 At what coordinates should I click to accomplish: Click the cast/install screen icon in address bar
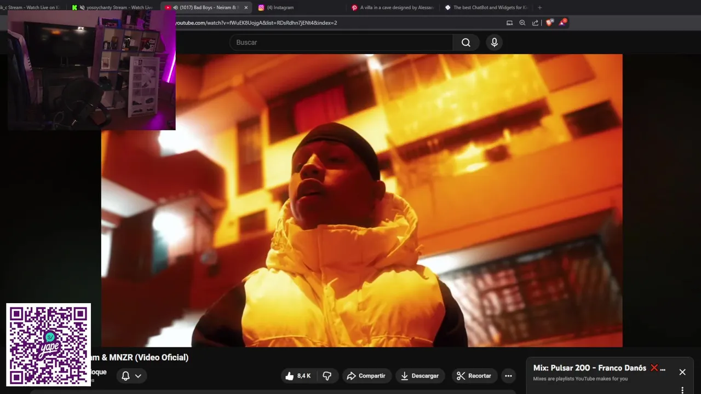pyautogui.click(x=509, y=23)
